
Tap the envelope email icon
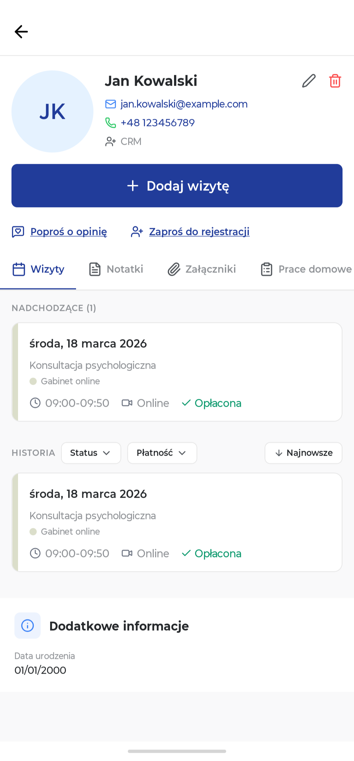tap(110, 104)
